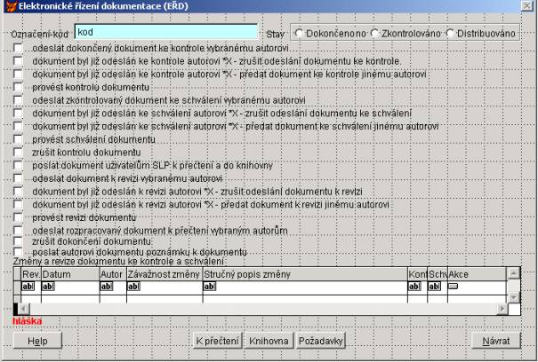
Task: Click the grid's vertical scrollbar up arrow
Action: tap(511, 273)
